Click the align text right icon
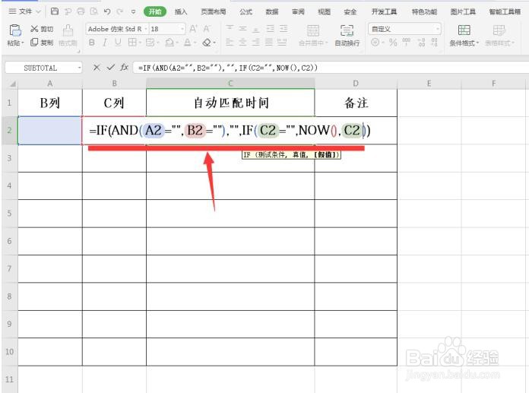 (255, 43)
